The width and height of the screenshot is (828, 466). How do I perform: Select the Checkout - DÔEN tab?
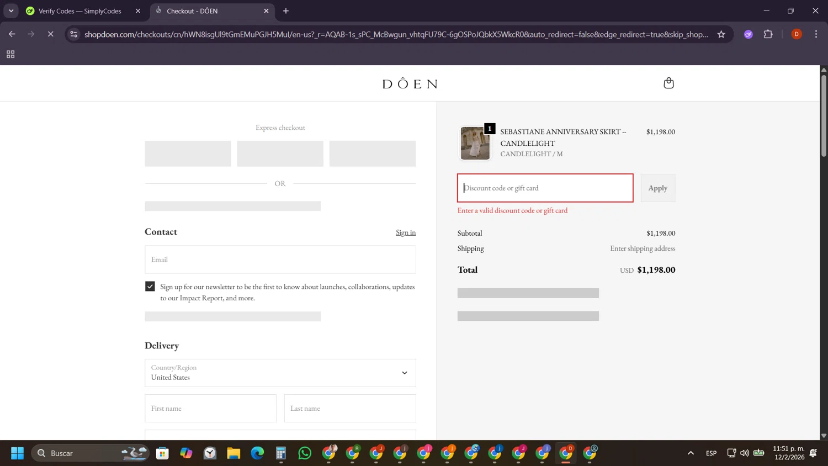(212, 11)
